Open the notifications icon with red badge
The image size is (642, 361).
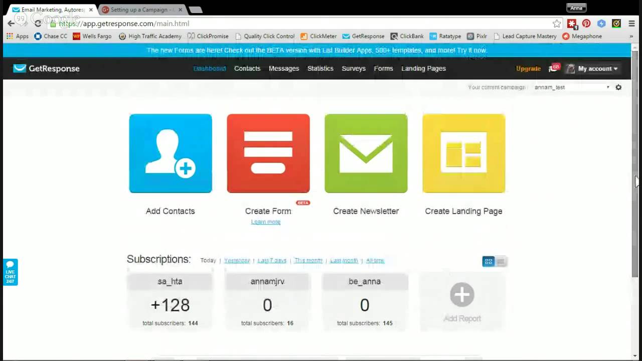[554, 68]
